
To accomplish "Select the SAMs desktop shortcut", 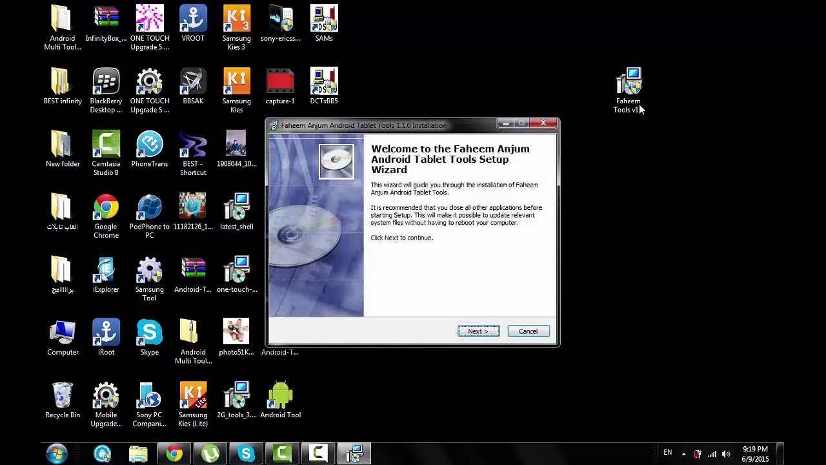I will pos(324,24).
